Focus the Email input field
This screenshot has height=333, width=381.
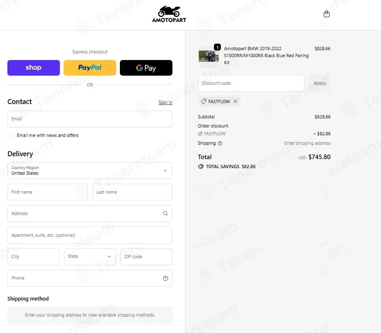90,119
